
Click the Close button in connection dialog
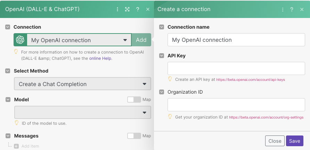tap(275, 141)
